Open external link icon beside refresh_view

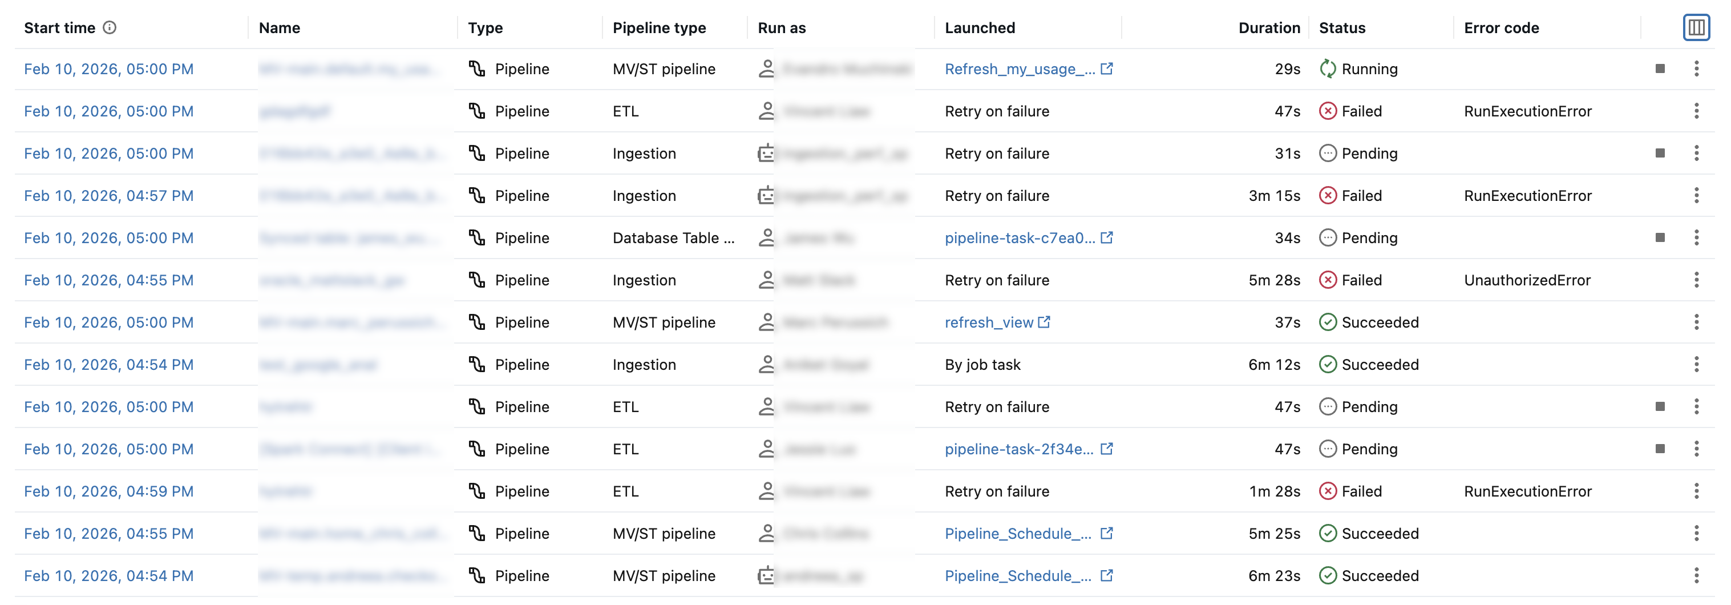1044,322
